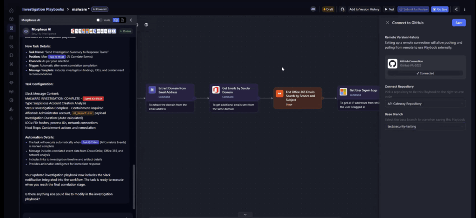Click the Connected status indicator
The image size is (476, 218).
(x=425, y=73)
